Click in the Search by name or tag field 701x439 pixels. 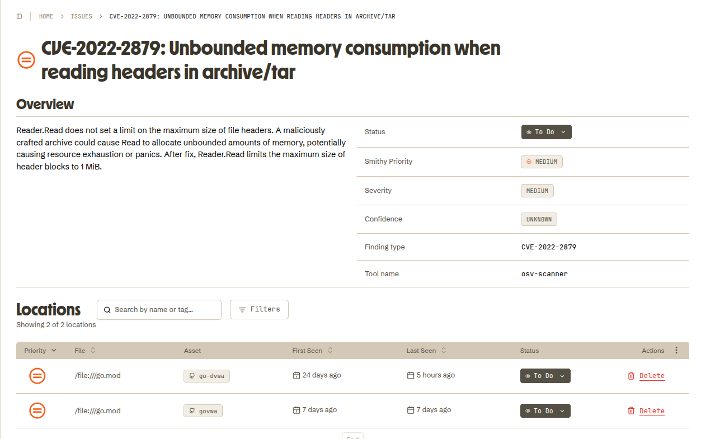tap(159, 310)
